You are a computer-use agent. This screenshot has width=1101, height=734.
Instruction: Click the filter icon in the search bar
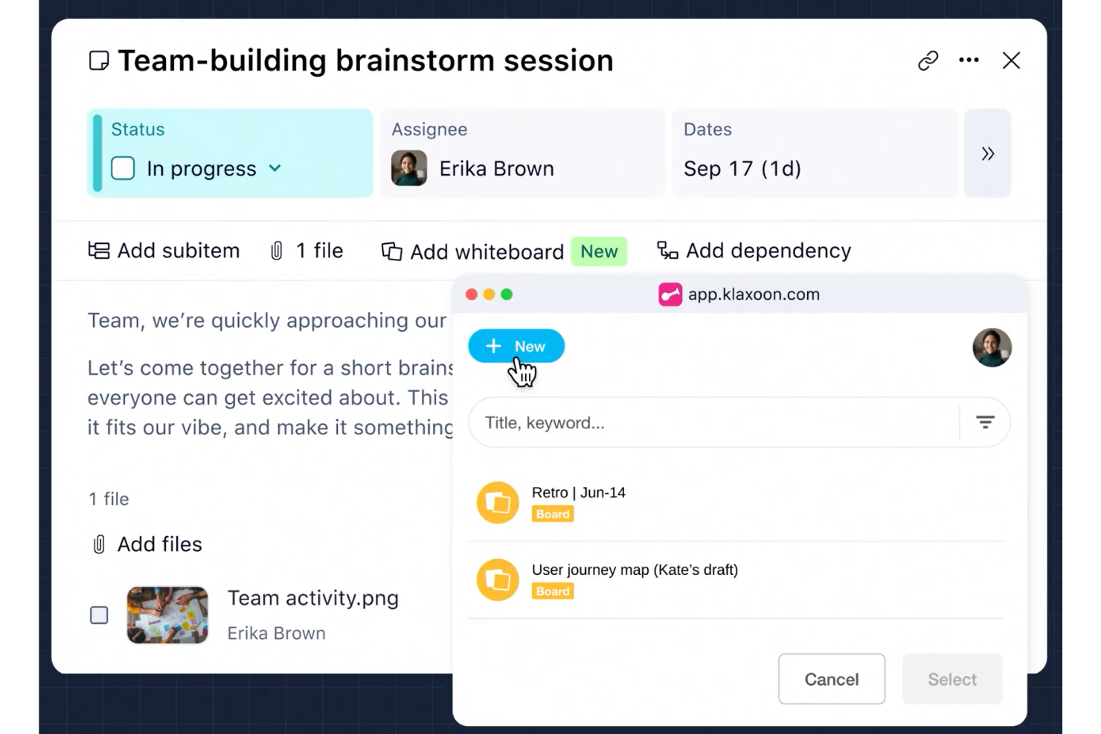coord(985,422)
